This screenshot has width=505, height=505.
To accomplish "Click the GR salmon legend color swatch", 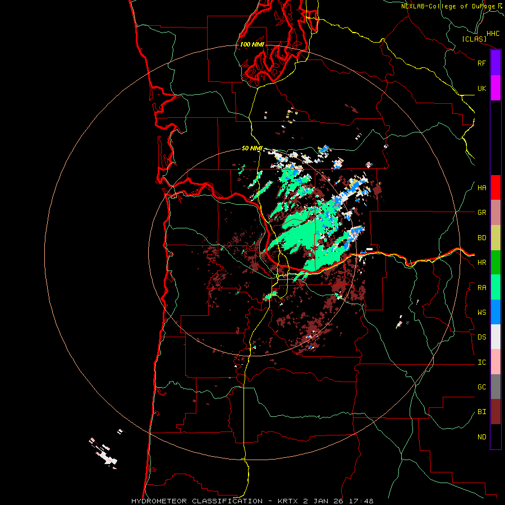I will point(495,213).
